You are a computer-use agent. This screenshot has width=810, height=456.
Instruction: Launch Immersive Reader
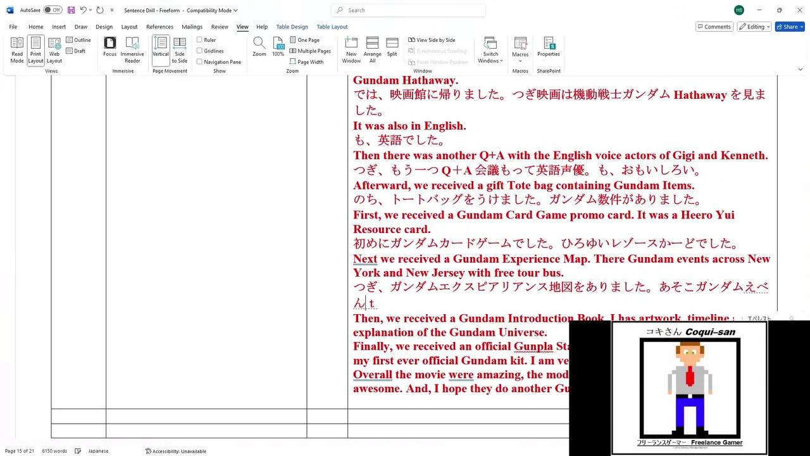coord(132,50)
